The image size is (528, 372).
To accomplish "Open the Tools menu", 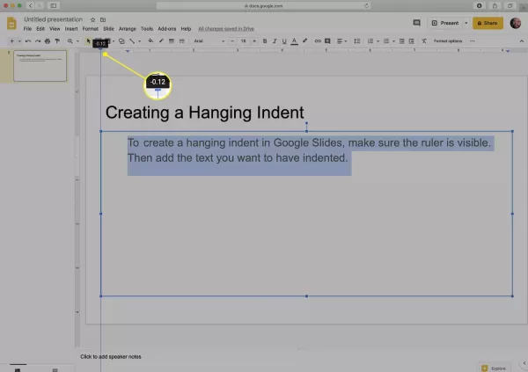I will click(x=147, y=29).
